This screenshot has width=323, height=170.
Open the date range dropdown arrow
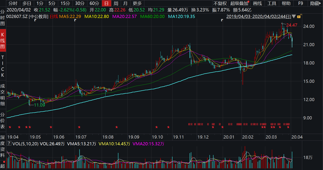[294, 17]
